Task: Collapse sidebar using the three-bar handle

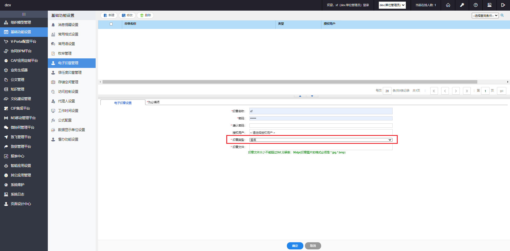Action: [24, 14]
